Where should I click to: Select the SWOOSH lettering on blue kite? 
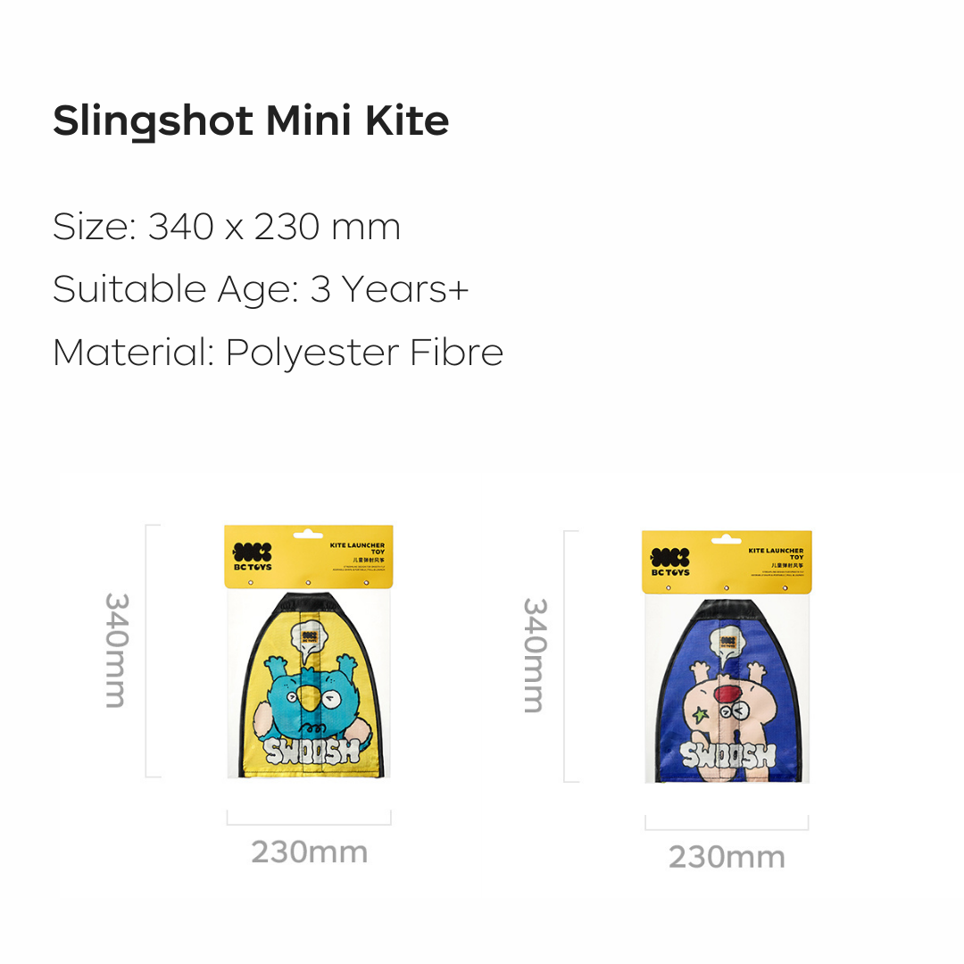728,755
